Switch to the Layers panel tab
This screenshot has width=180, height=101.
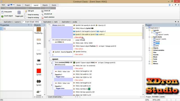click(x=162, y=97)
